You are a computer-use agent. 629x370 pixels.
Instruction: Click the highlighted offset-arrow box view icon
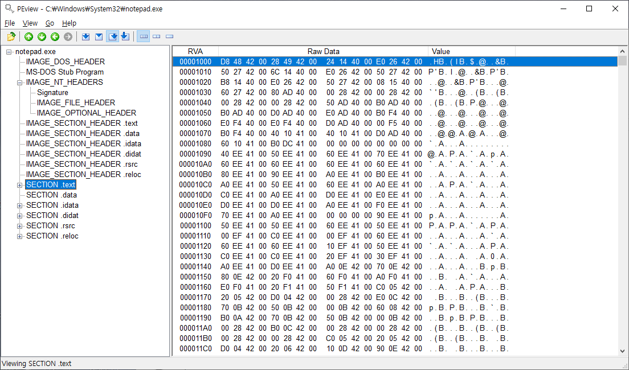click(113, 37)
